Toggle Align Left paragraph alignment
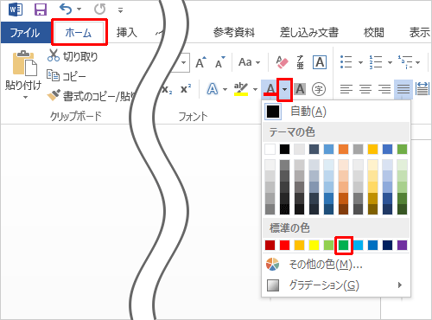Image resolution: width=432 pixels, height=320 pixels. [346, 89]
